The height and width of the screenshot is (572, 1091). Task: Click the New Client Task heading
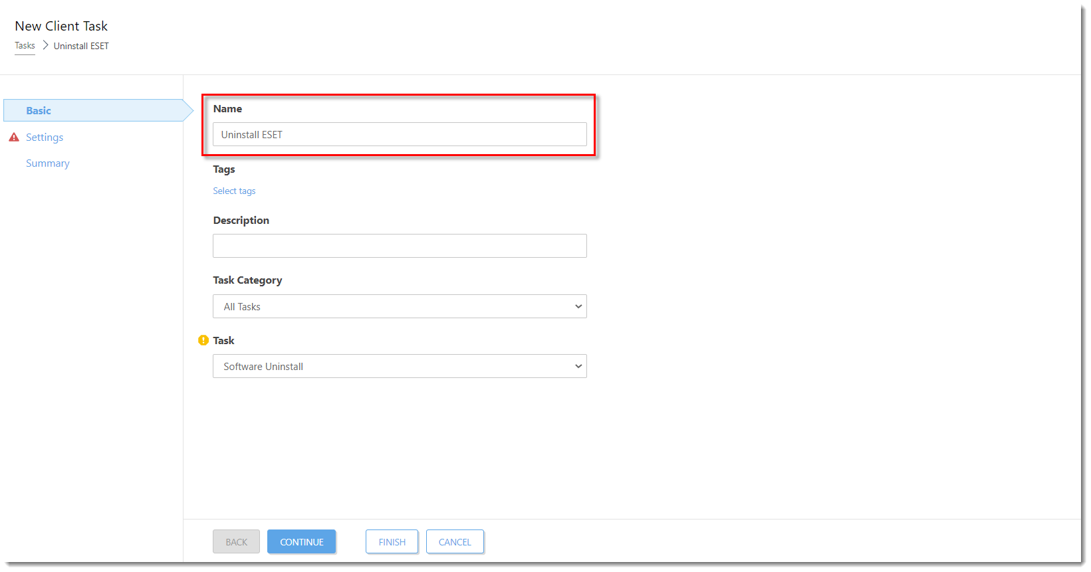tap(61, 26)
